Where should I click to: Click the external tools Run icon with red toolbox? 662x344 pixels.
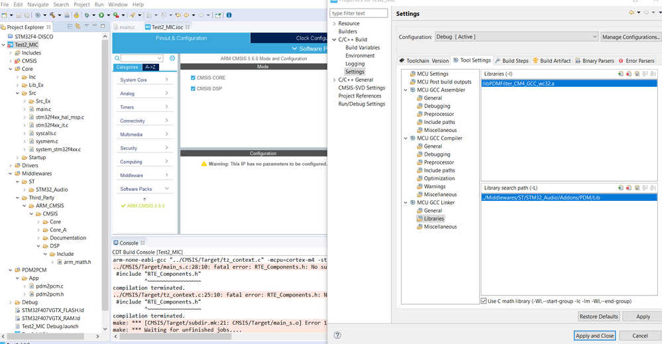pyautogui.click(x=116, y=15)
